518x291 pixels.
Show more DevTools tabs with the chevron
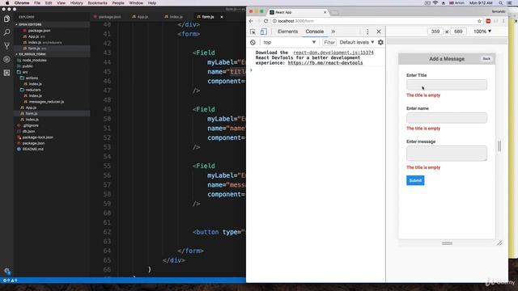click(333, 32)
